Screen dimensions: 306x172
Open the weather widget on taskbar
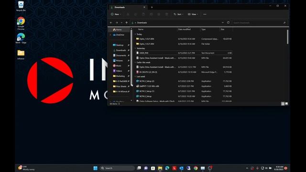pos(26,168)
